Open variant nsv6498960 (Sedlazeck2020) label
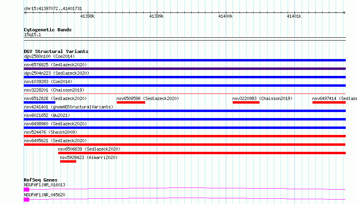The width and height of the screenshot is (357, 204). [x=55, y=124]
